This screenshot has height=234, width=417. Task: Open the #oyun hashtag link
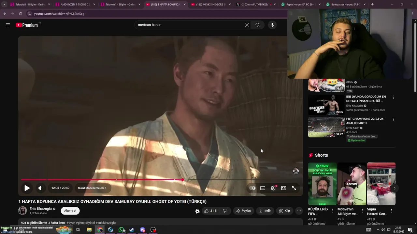point(71,223)
